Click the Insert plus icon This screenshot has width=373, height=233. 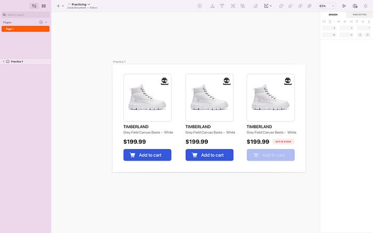[x=58, y=6]
